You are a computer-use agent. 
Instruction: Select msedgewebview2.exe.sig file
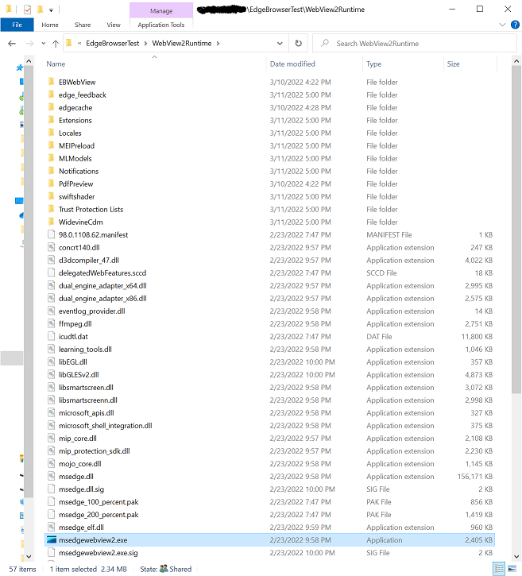pos(98,553)
